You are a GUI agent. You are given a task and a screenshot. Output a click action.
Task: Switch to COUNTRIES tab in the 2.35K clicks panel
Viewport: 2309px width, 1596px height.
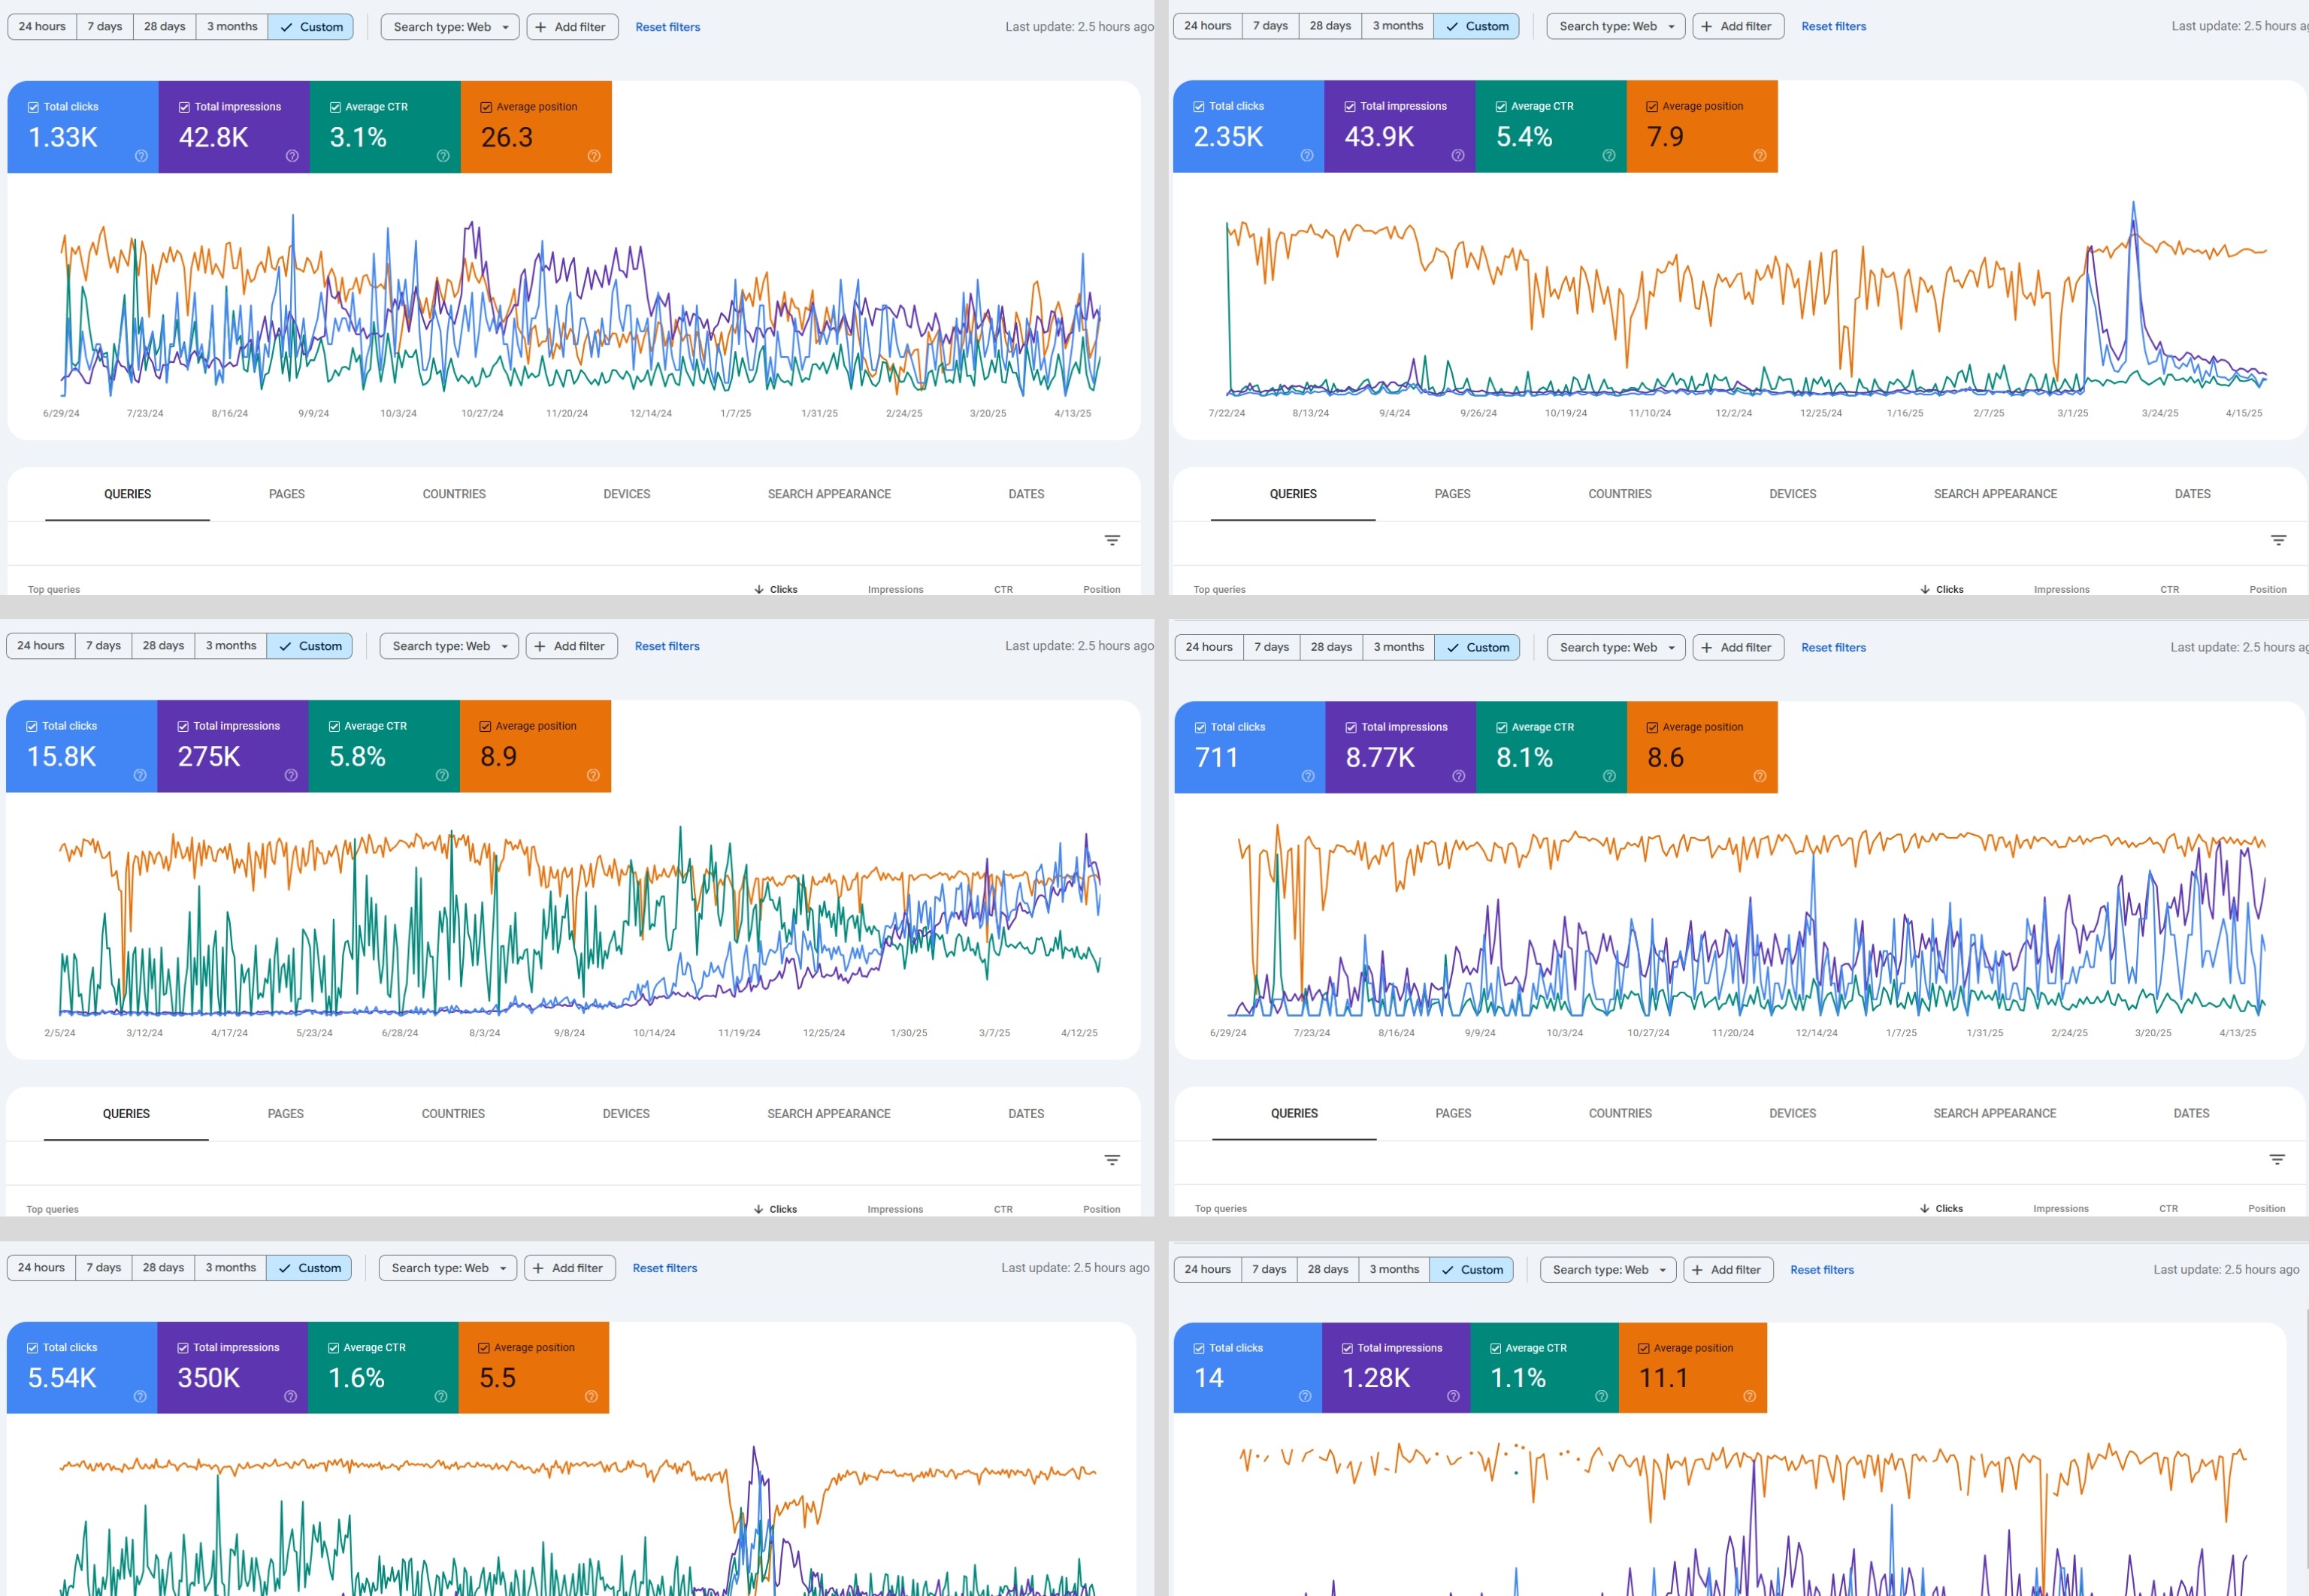[x=1620, y=494]
